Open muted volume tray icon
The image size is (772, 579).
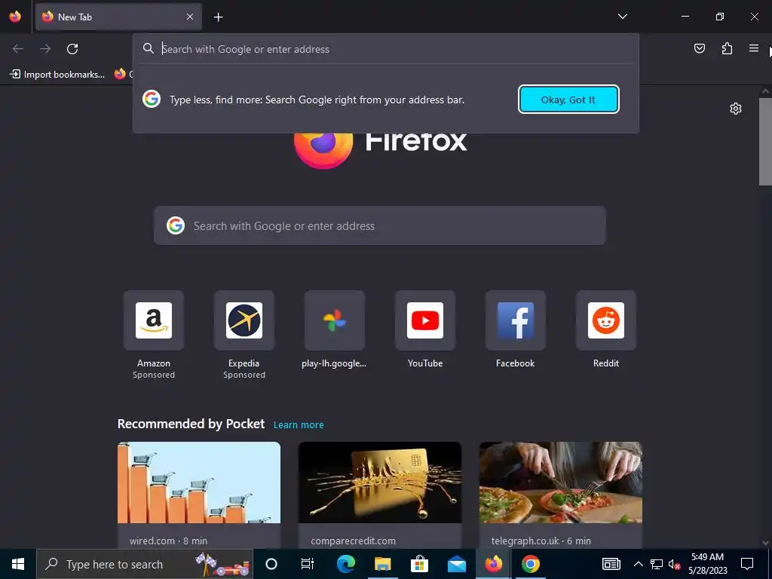pos(675,564)
